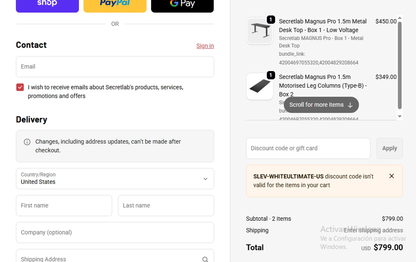Uncheck the Secretlab marketing emails checkbox
This screenshot has width=416, height=262.
coord(20,87)
